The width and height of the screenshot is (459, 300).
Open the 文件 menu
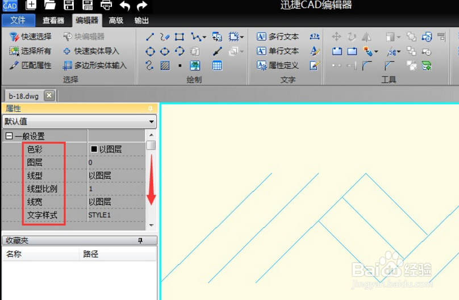[x=18, y=20]
